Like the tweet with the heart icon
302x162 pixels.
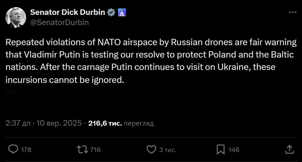click(x=151, y=150)
